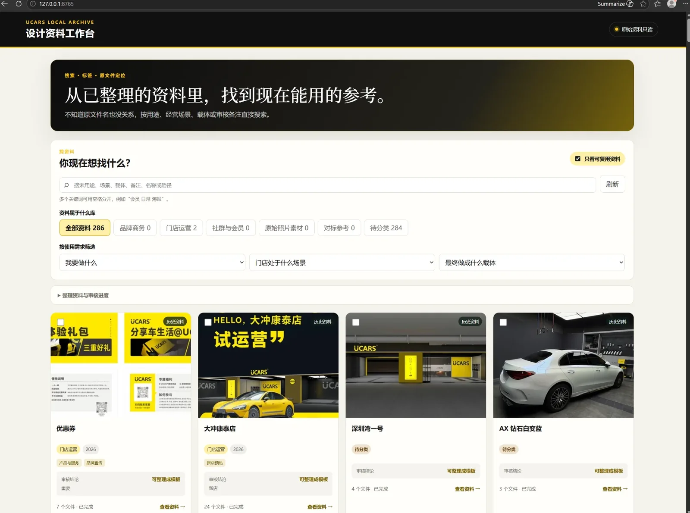
Task: Toggle 只看可复用资料 checkbox
Action: (577, 159)
